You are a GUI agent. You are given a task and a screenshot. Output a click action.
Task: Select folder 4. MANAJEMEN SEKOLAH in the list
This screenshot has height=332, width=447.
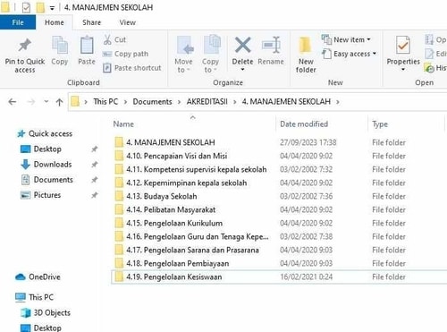pos(164,142)
